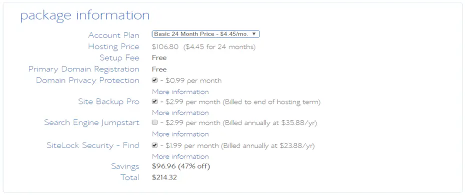Uncheck SiteLock Security - Find checkbox
The image size is (465, 195).
[x=154, y=145]
